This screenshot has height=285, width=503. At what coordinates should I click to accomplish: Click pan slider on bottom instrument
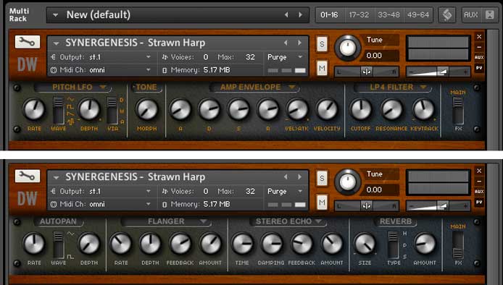367,205
